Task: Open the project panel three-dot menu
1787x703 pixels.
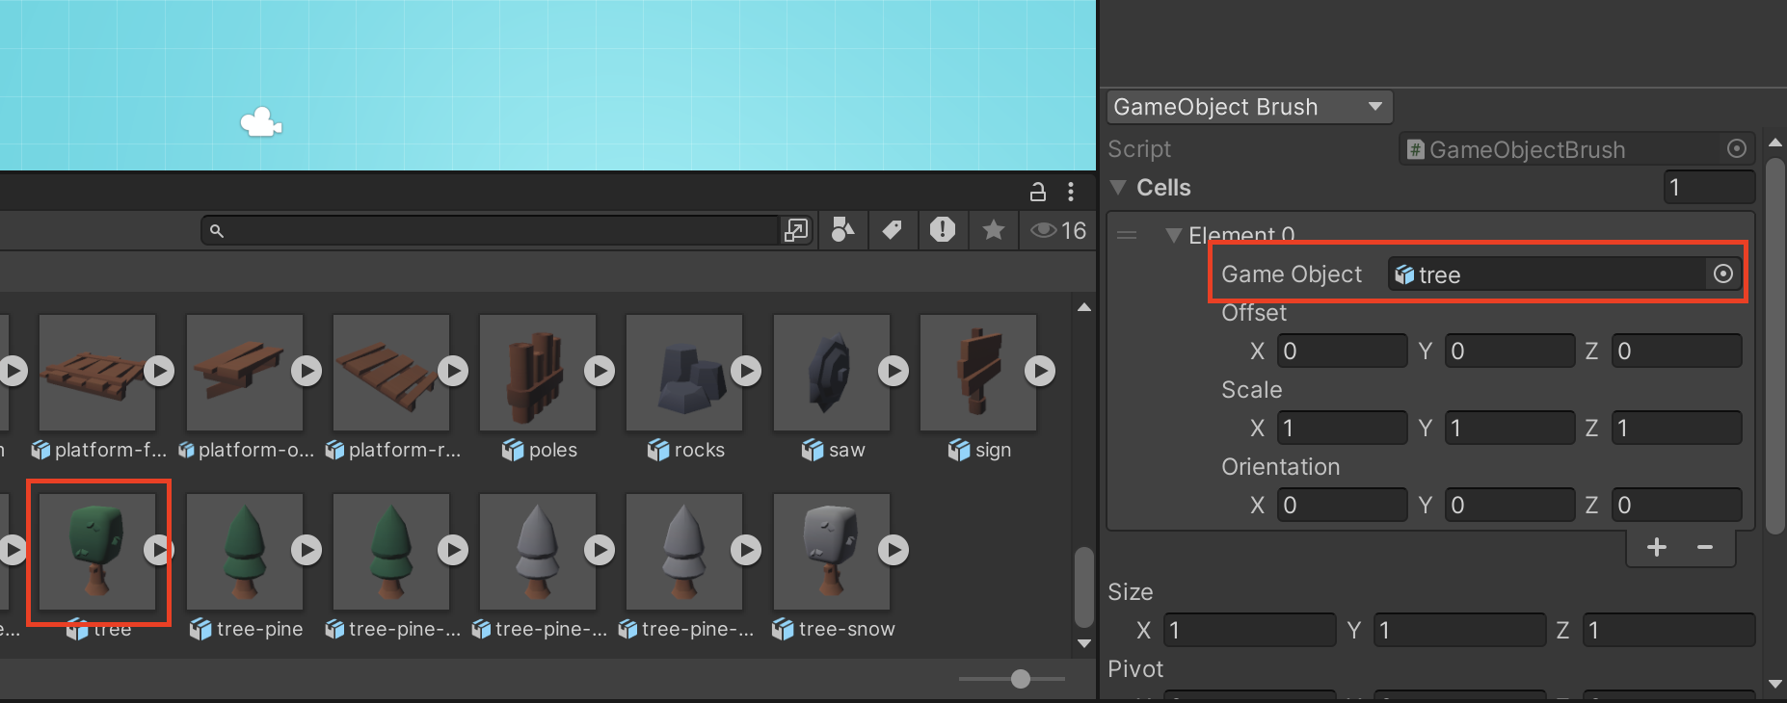Action: [x=1071, y=192]
